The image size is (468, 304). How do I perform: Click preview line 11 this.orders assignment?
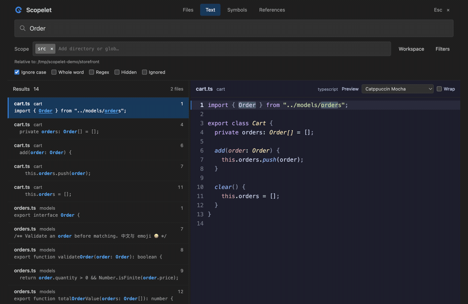(250, 196)
